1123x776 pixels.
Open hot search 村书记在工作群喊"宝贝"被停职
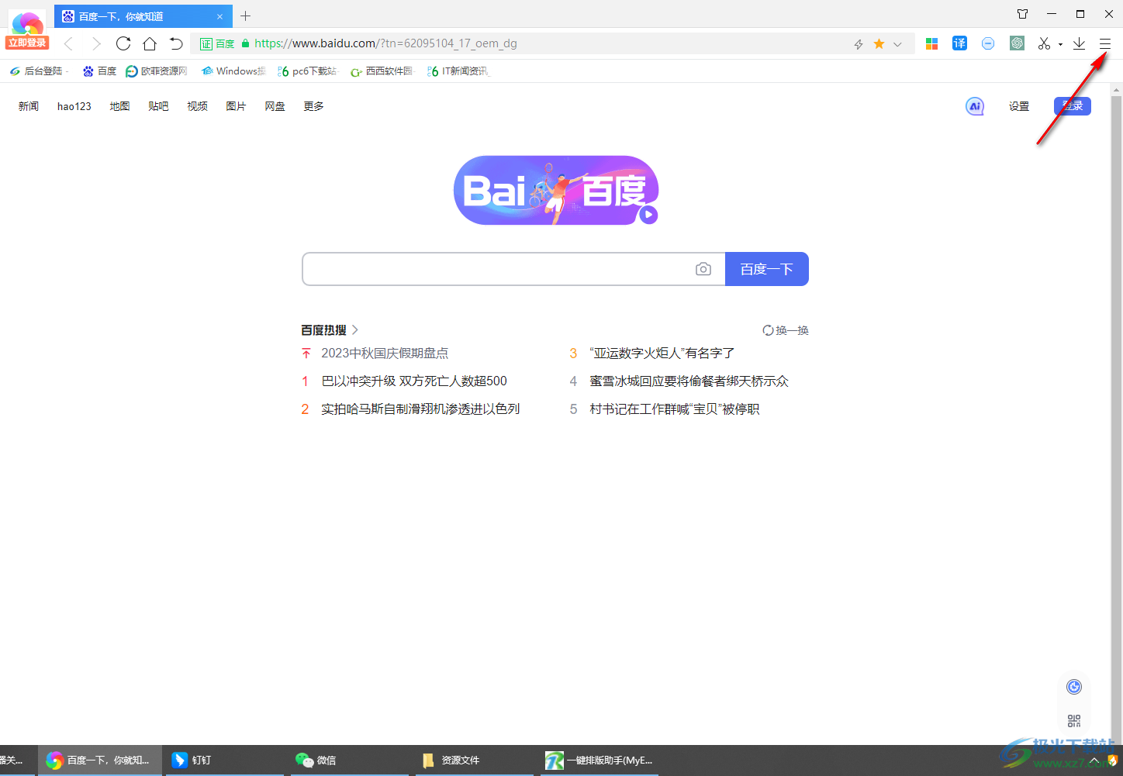675,409
